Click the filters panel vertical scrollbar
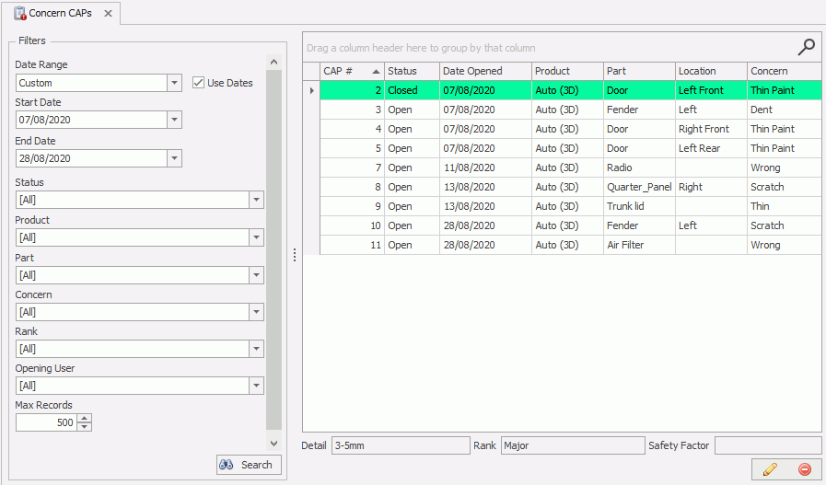 273,248
